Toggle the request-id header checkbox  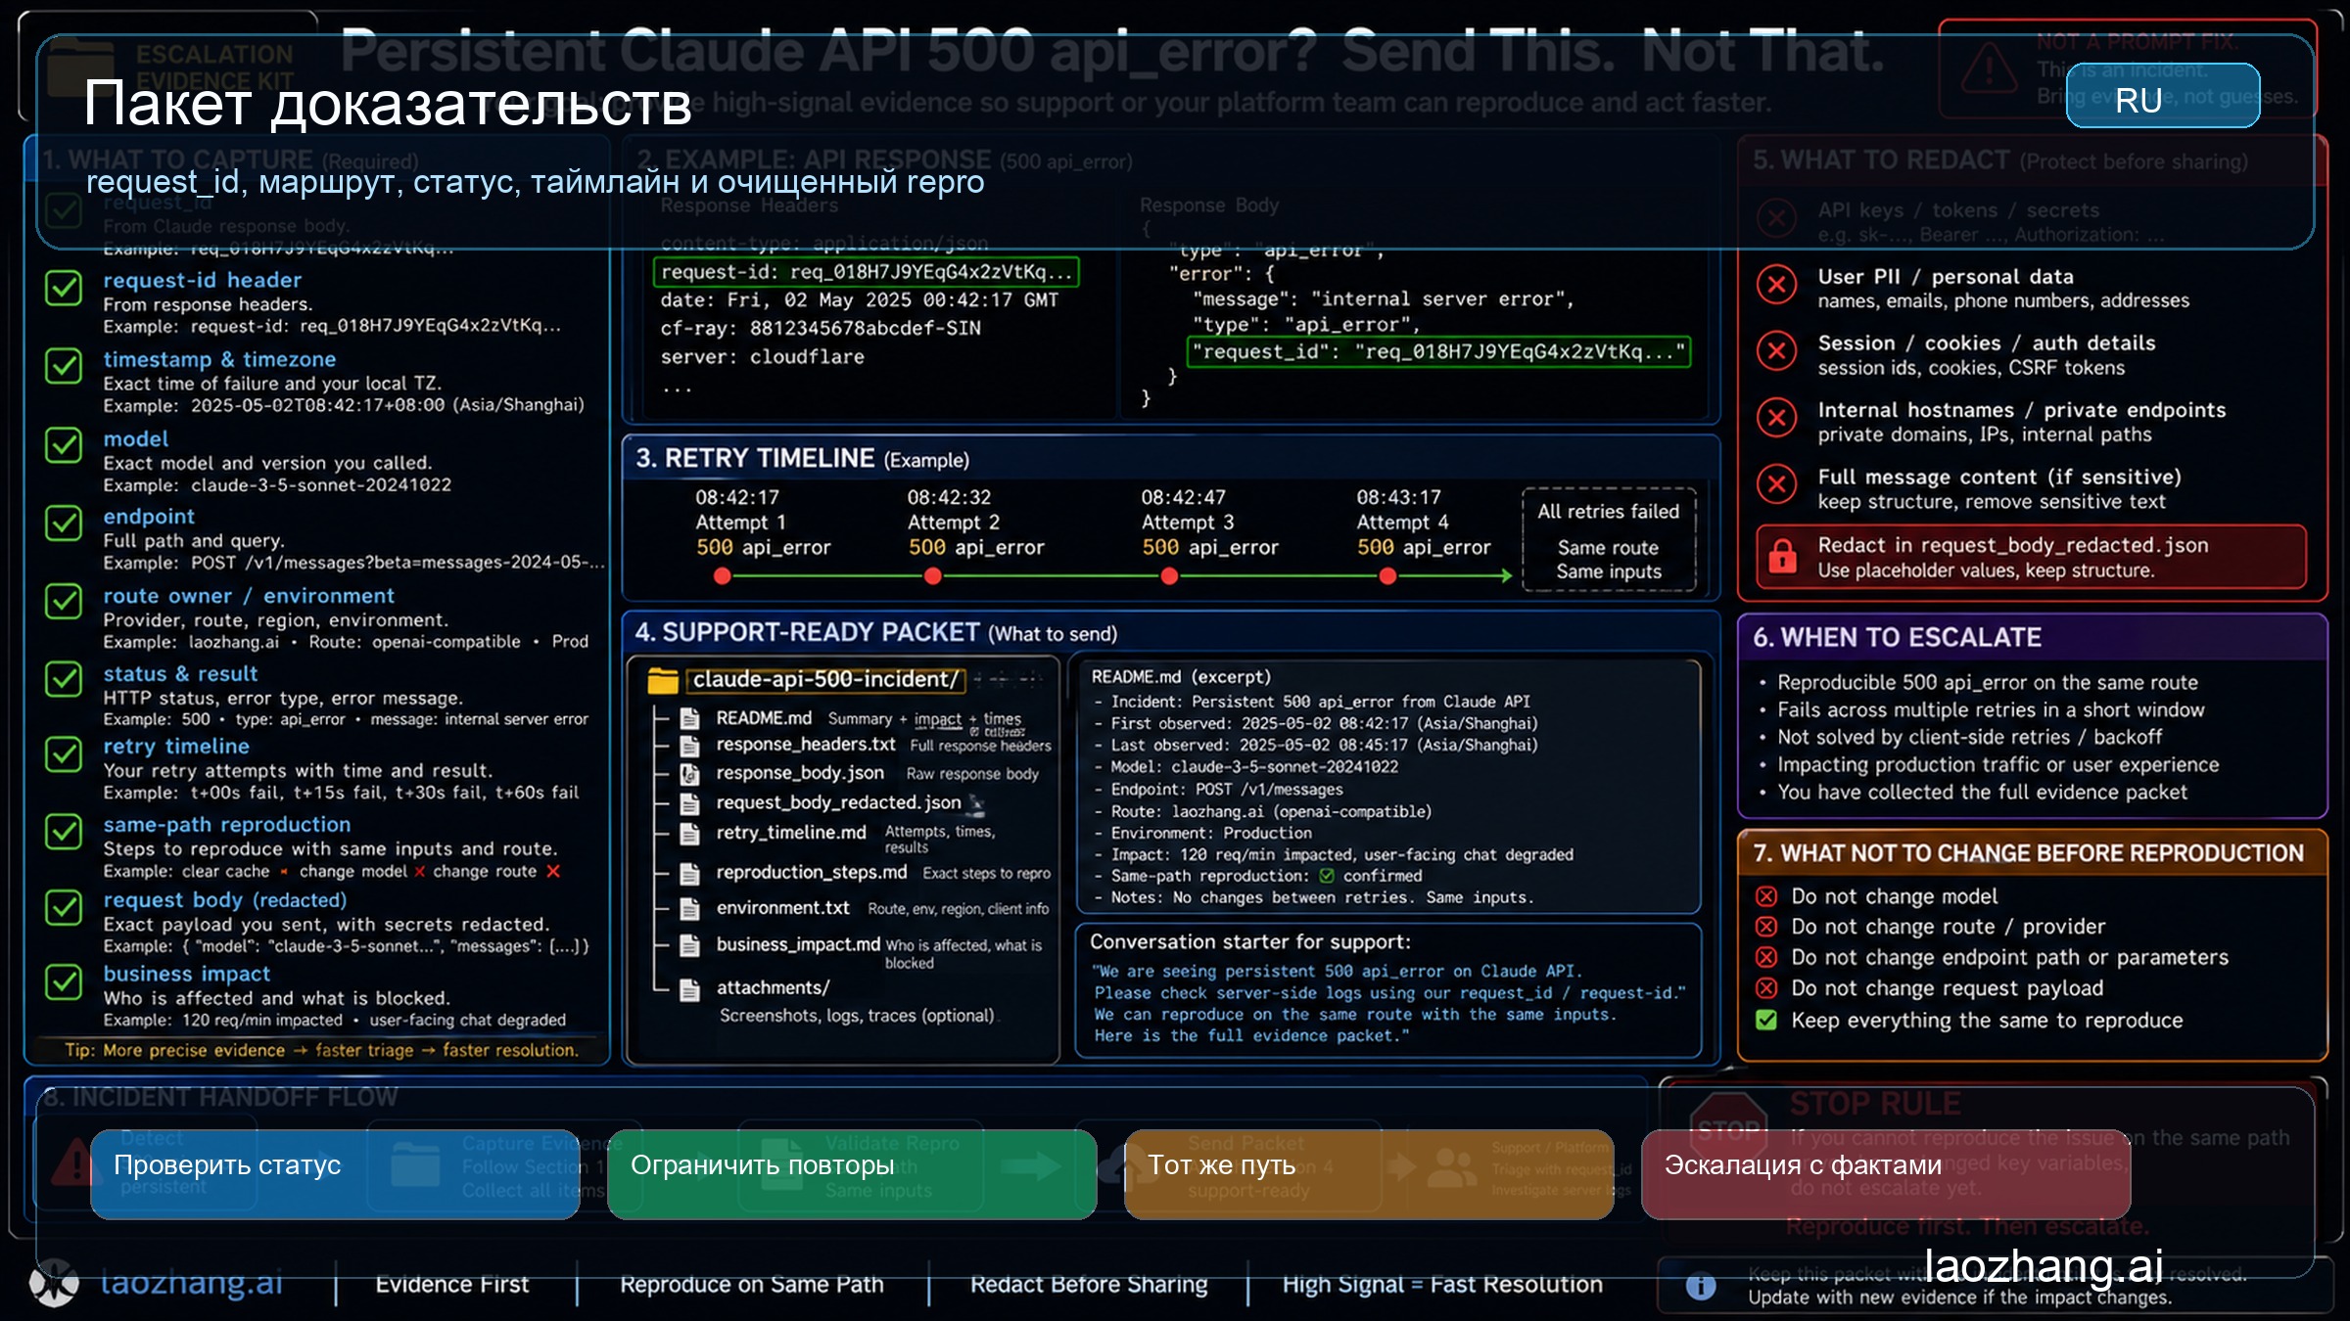(x=64, y=288)
